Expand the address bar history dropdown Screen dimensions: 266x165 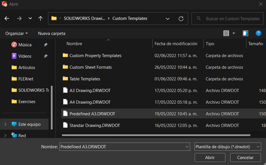tap(168, 19)
